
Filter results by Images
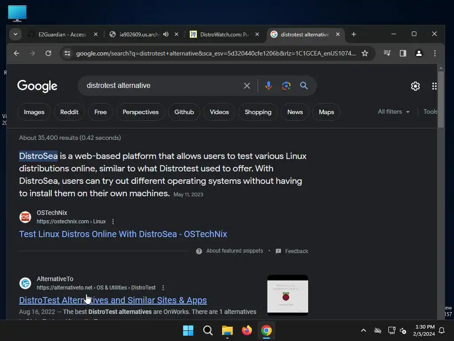click(34, 112)
